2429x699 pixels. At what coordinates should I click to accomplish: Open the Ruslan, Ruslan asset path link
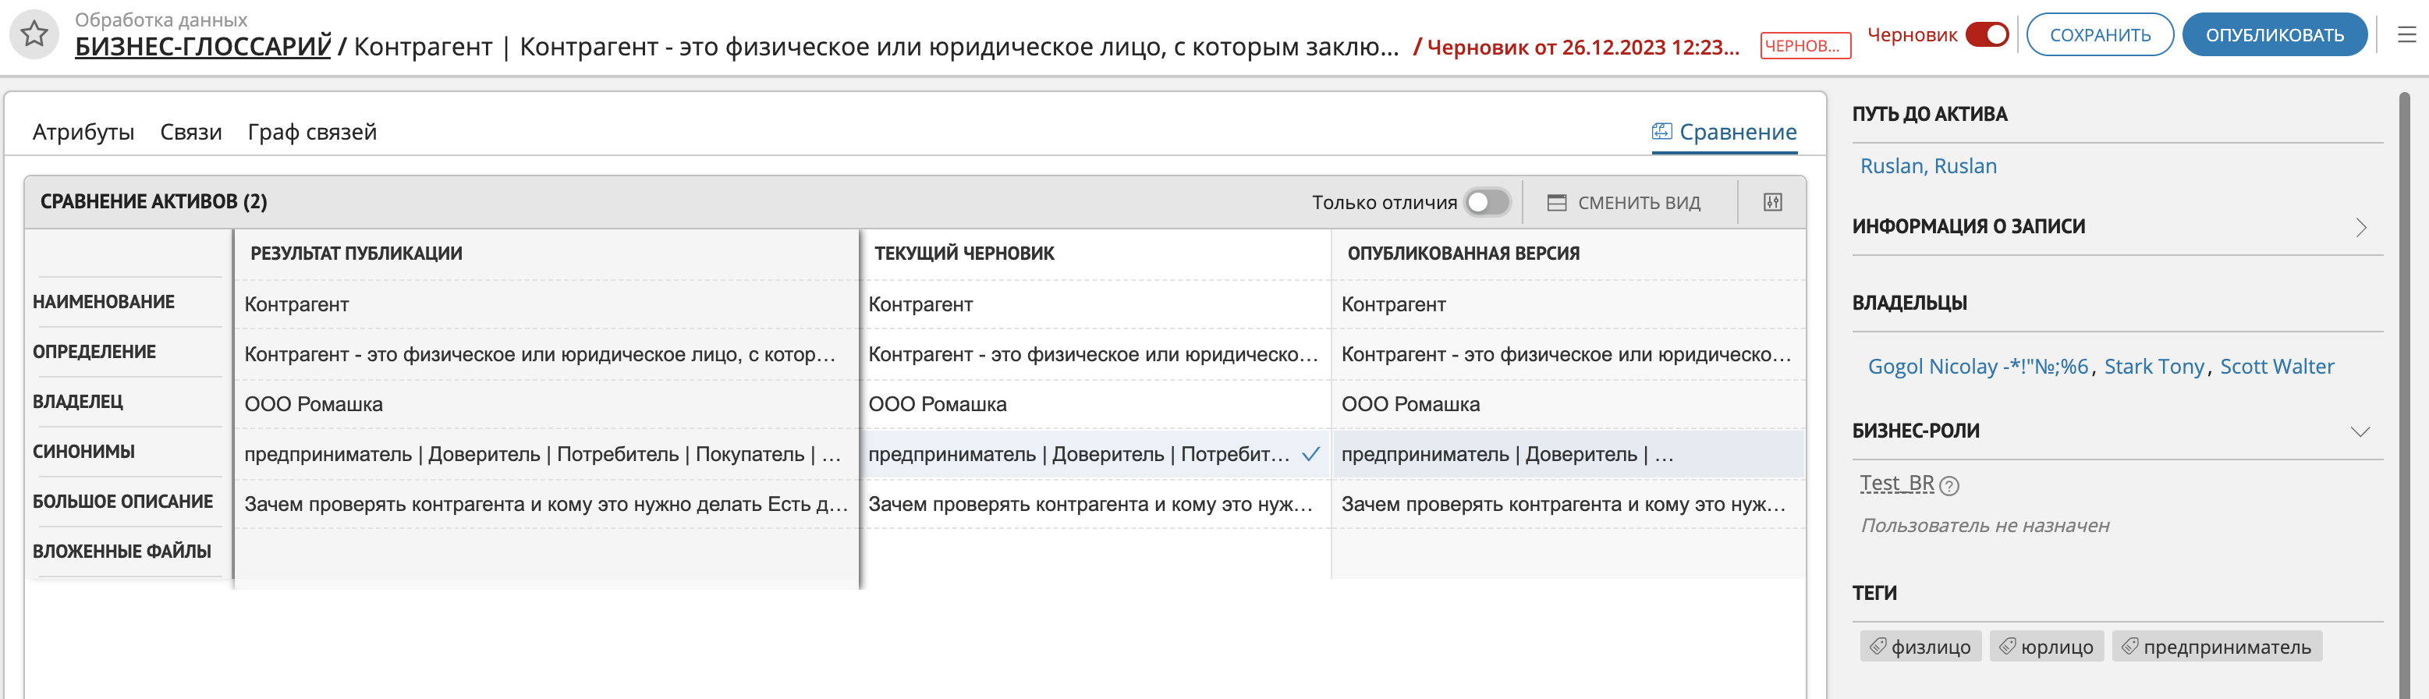tap(1928, 166)
